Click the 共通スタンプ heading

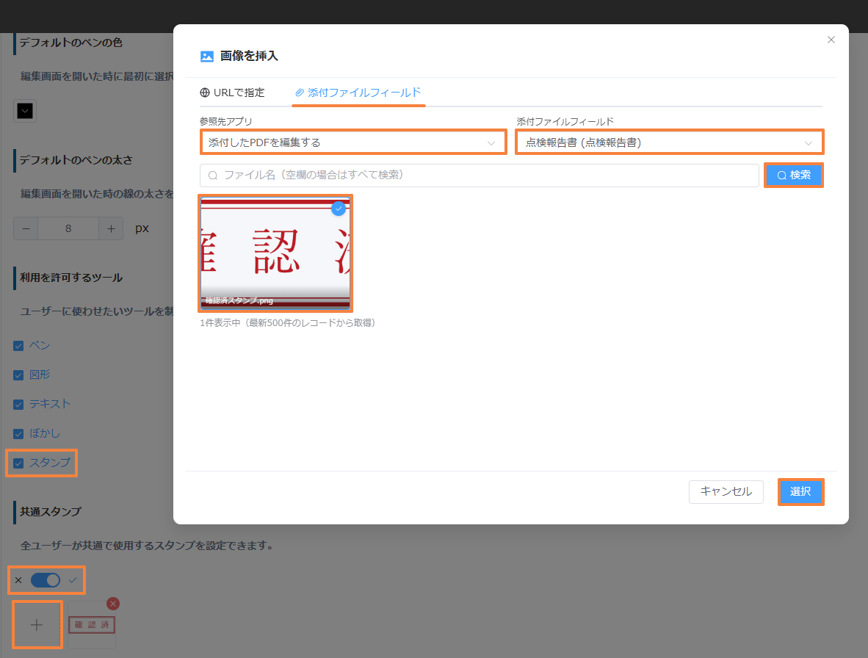tap(51, 512)
